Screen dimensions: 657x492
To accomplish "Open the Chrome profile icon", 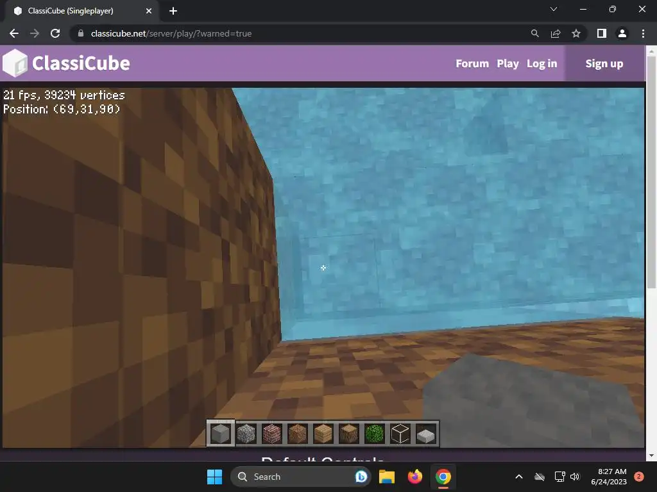I will [622, 33].
